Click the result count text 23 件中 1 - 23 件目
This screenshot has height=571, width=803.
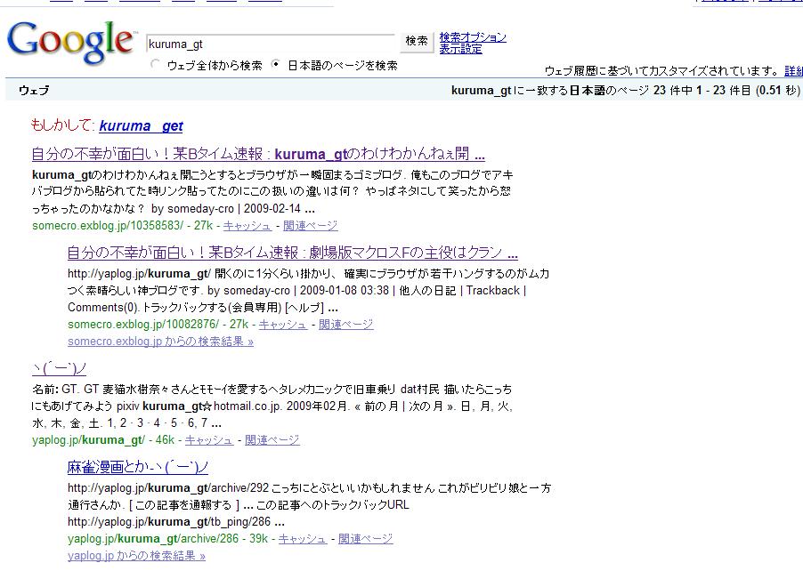point(702,91)
